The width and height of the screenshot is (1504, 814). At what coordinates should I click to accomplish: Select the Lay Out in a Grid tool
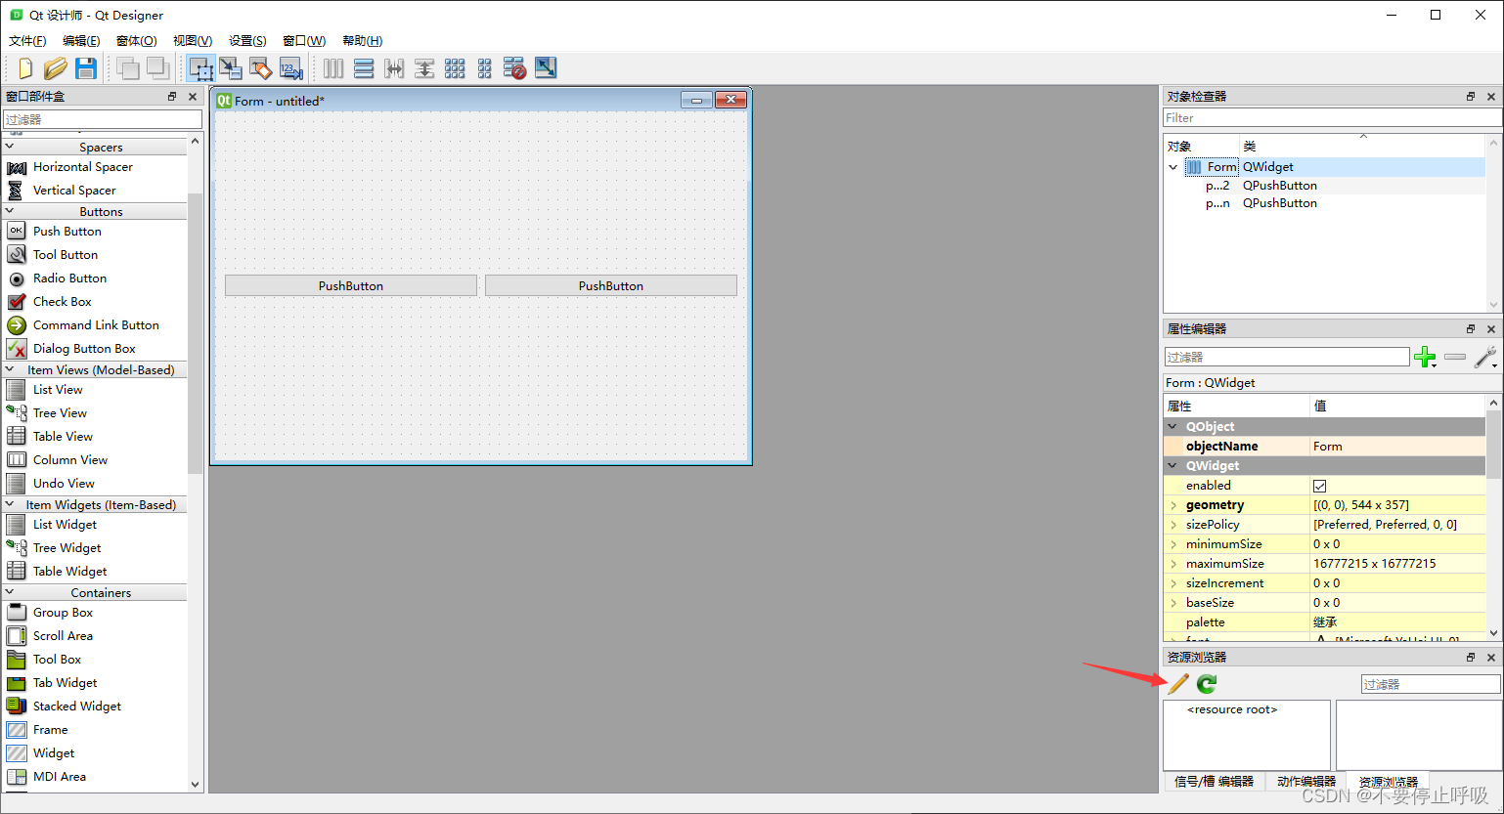(x=454, y=67)
